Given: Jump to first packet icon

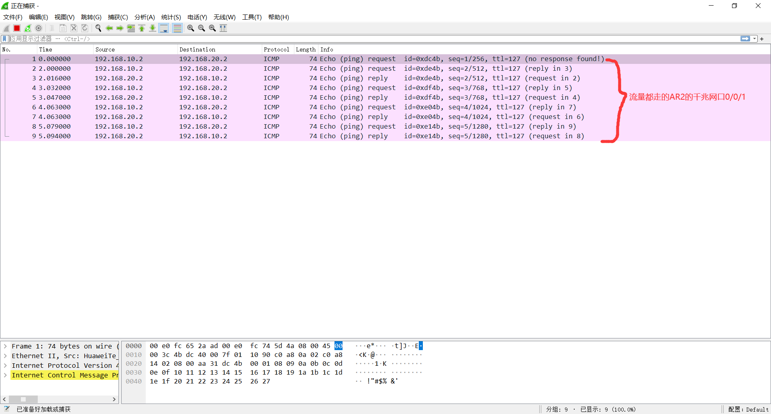Looking at the screenshot, I should pos(142,28).
